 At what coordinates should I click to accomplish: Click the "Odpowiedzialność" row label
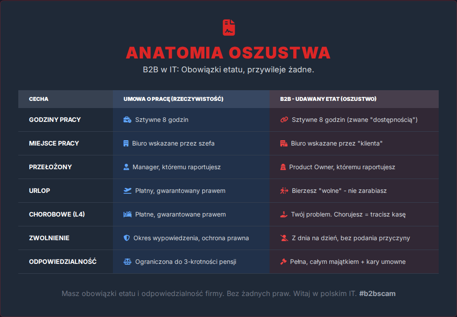click(x=63, y=262)
